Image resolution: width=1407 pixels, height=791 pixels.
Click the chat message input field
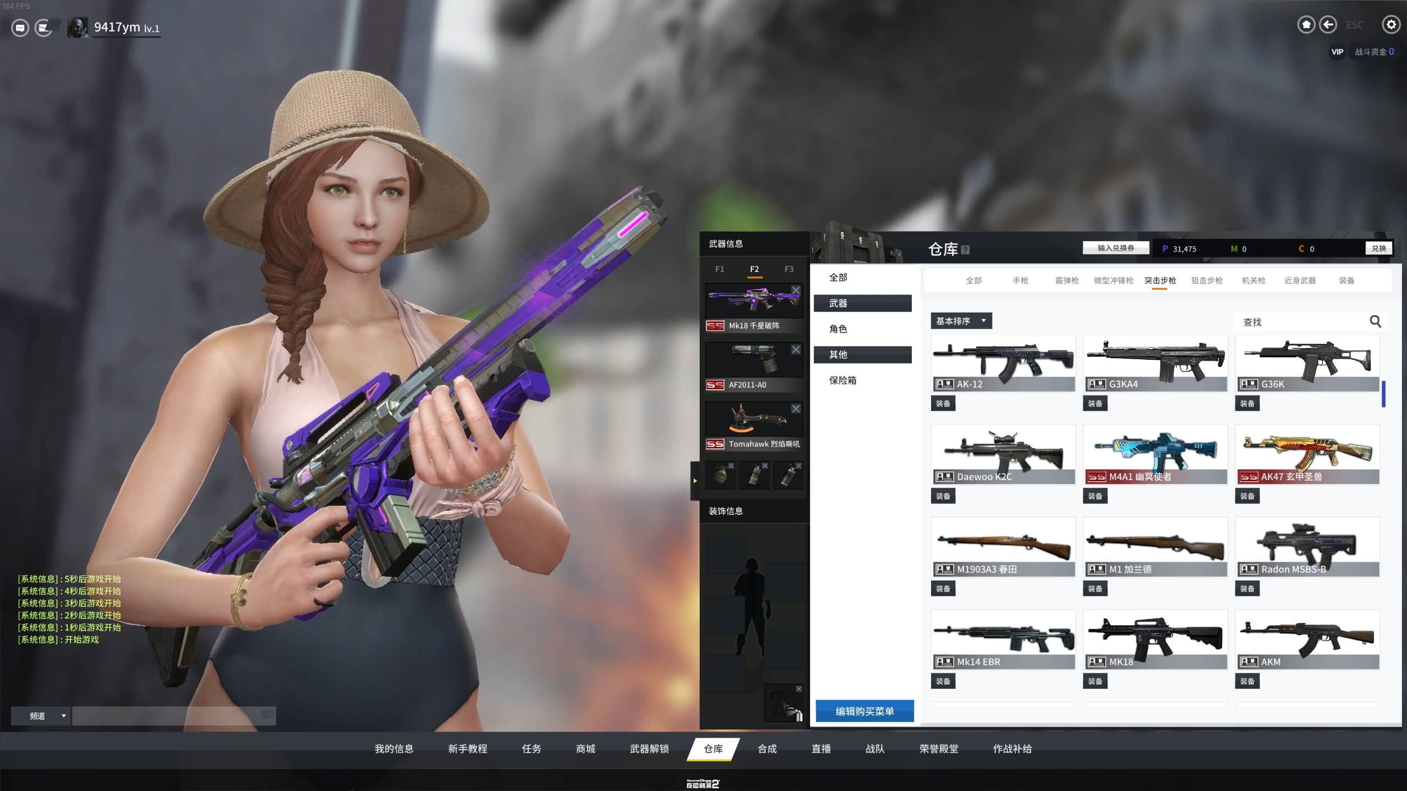click(x=174, y=716)
